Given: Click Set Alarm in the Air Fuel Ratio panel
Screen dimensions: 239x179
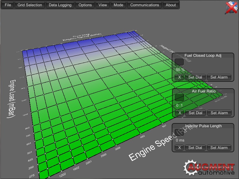Looking at the screenshot, I should (x=219, y=113).
